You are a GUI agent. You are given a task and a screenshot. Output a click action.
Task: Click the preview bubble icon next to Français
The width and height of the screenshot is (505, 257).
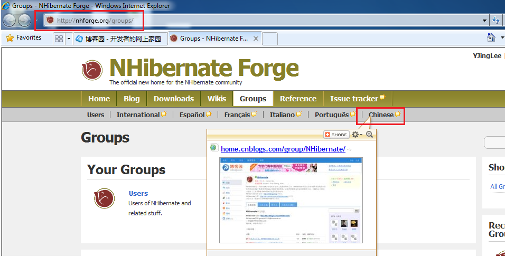coord(254,114)
